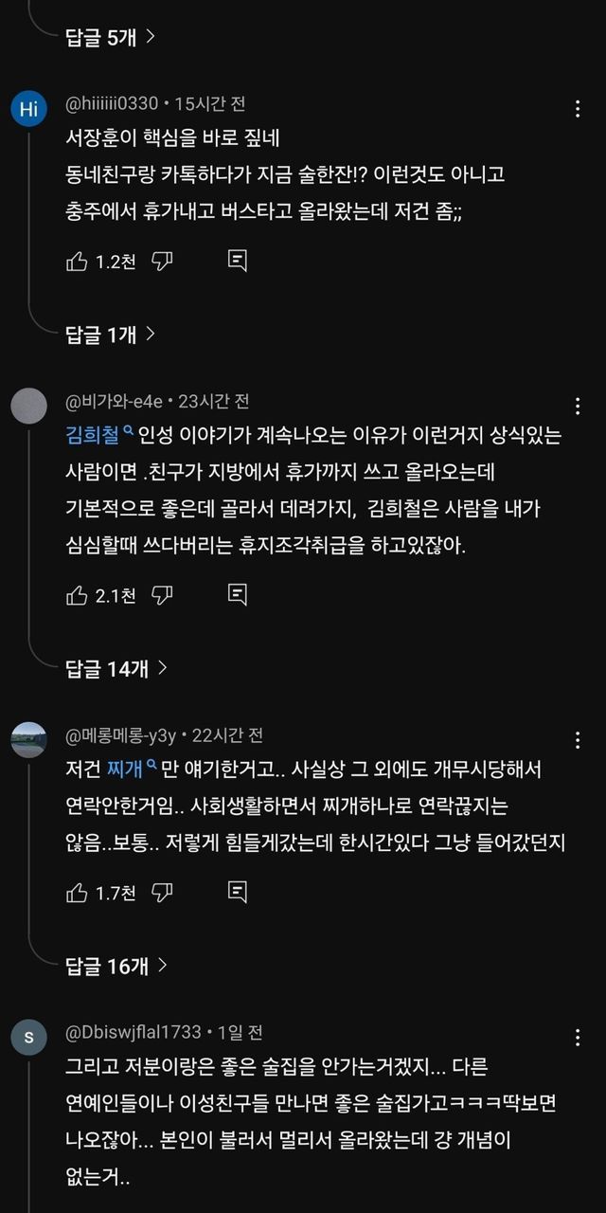Open options menu for @hiiiiii0330 comment

tap(578, 109)
